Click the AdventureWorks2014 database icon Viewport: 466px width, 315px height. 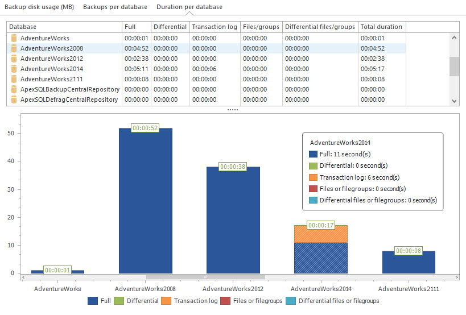[14, 69]
